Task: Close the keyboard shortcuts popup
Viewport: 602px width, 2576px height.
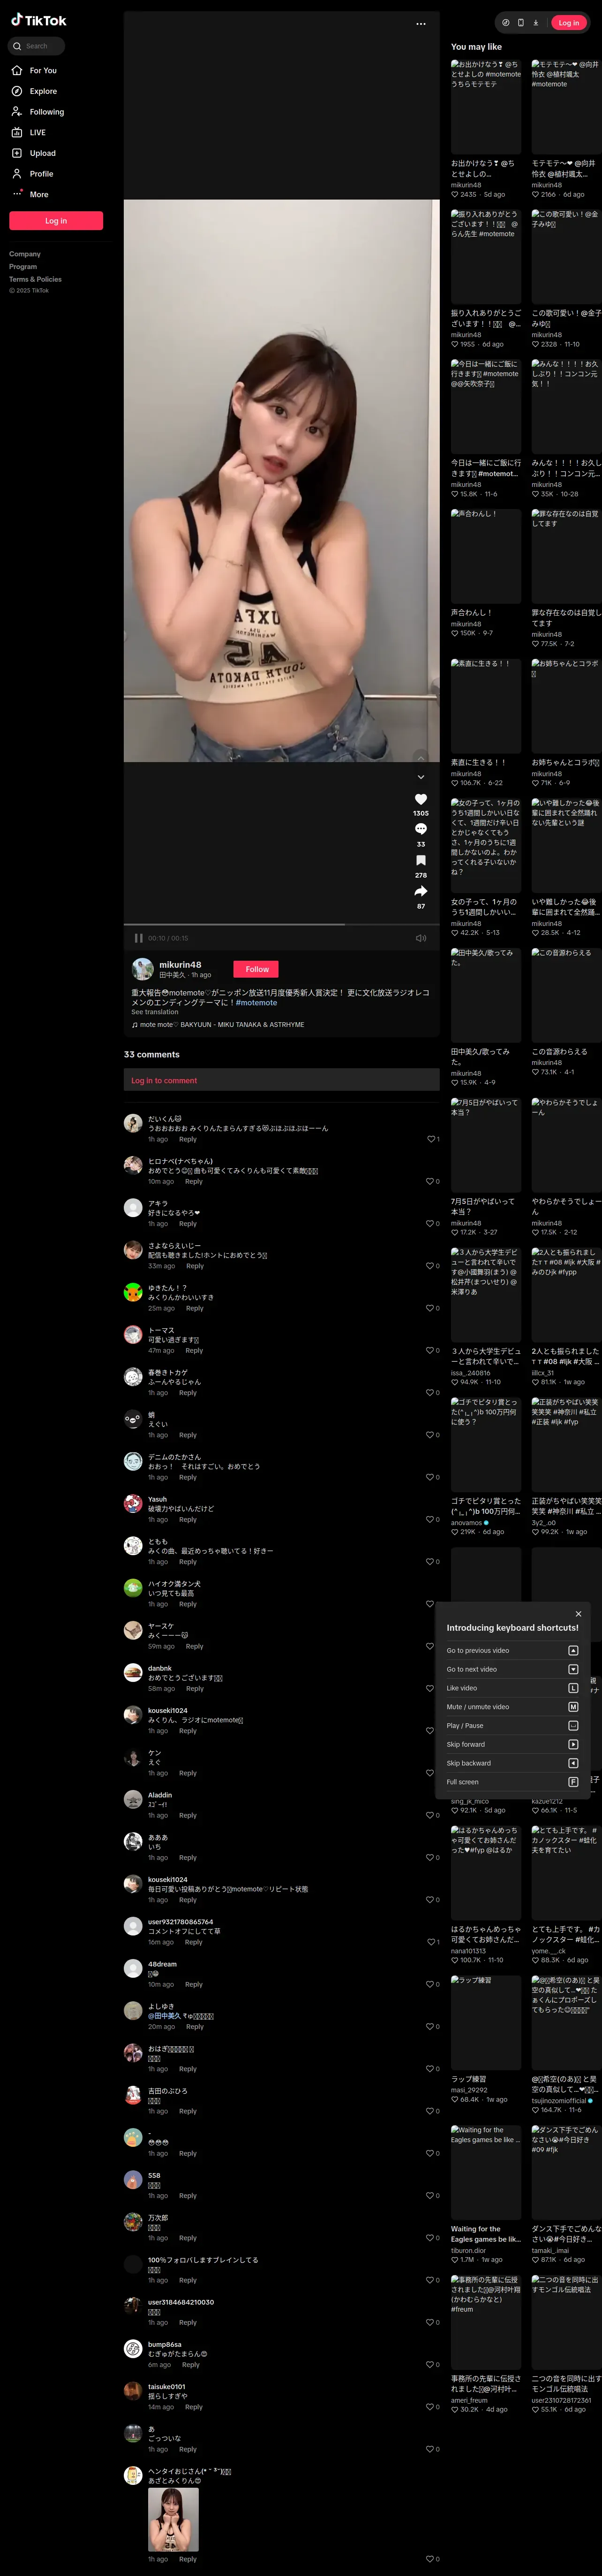Action: (x=578, y=1614)
